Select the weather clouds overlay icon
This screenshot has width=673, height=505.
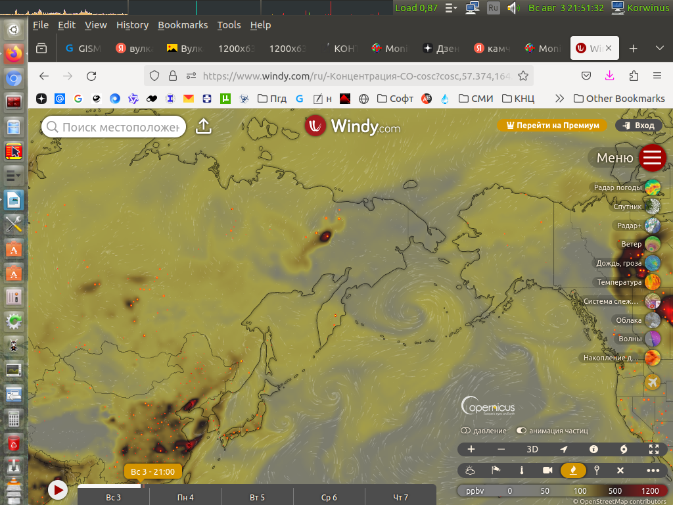[x=470, y=471]
